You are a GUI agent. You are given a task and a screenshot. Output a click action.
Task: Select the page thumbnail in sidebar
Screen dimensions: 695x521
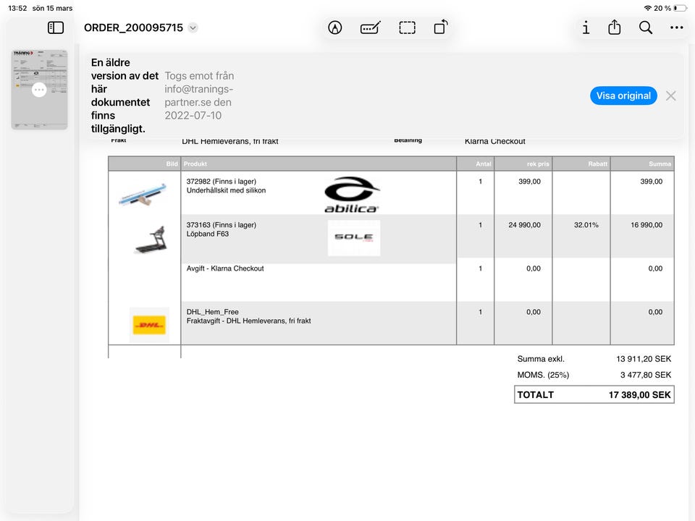(39, 90)
